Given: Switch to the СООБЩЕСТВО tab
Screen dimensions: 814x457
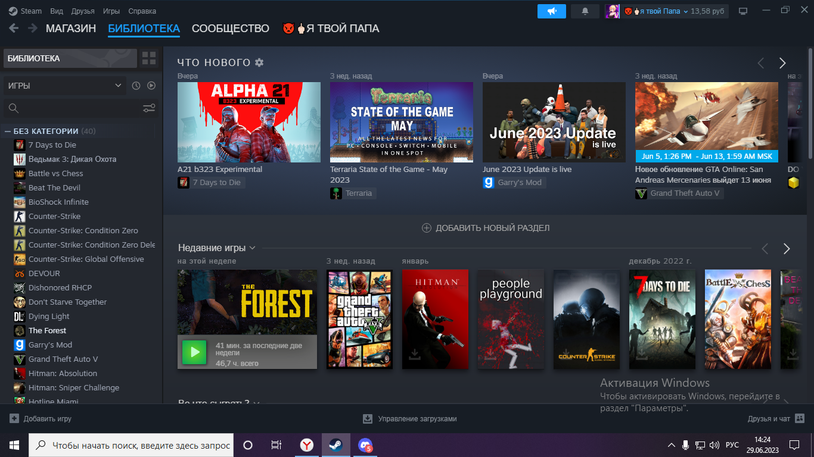Looking at the screenshot, I should pos(231,29).
